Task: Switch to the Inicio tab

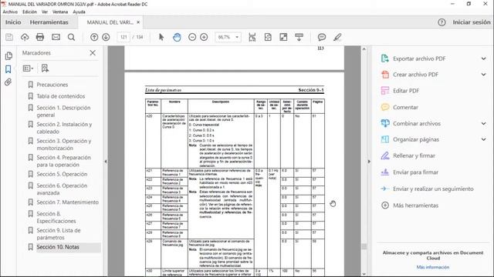Action: 13,22
